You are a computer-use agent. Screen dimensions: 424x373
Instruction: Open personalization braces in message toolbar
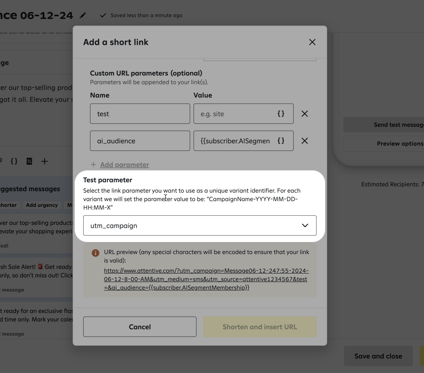point(14,161)
